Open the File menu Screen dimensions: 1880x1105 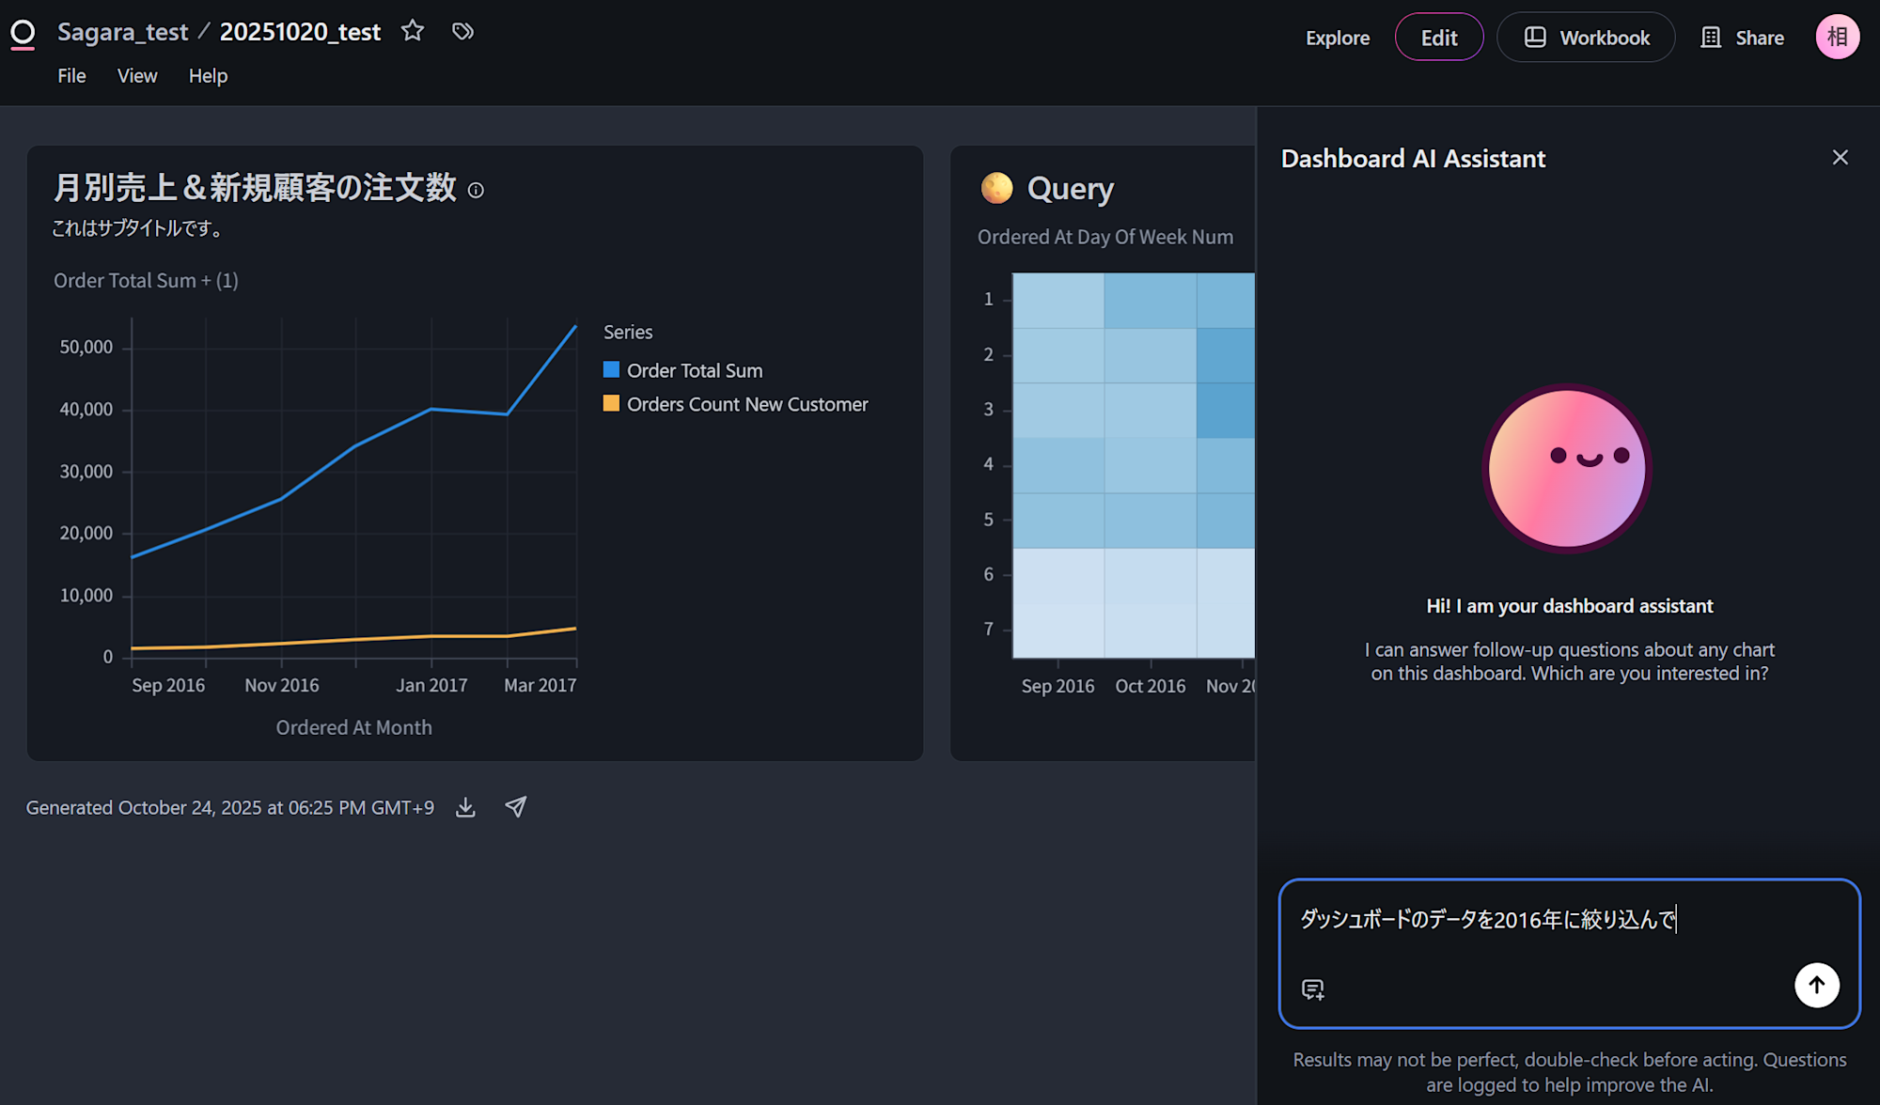(x=71, y=76)
